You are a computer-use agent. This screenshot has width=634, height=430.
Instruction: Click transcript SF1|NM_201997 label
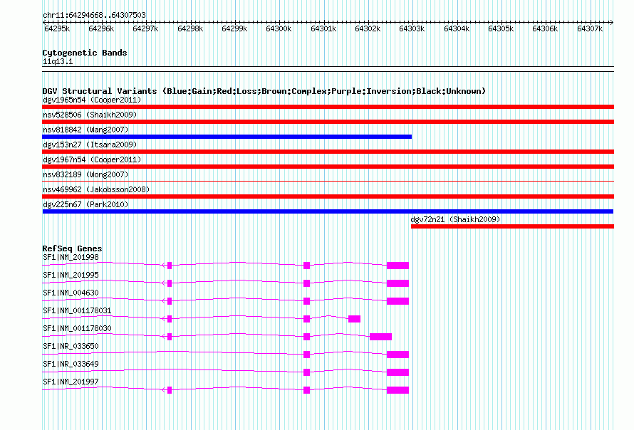71,382
